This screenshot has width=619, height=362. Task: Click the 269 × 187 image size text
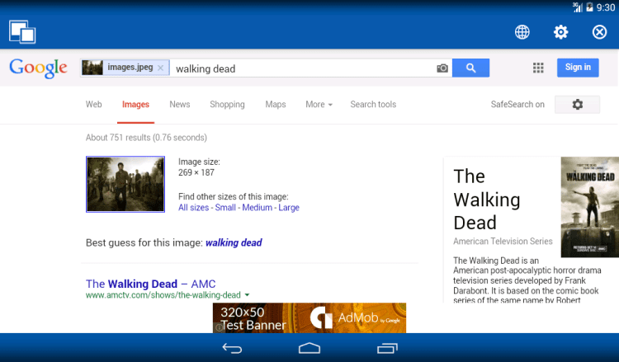click(196, 172)
